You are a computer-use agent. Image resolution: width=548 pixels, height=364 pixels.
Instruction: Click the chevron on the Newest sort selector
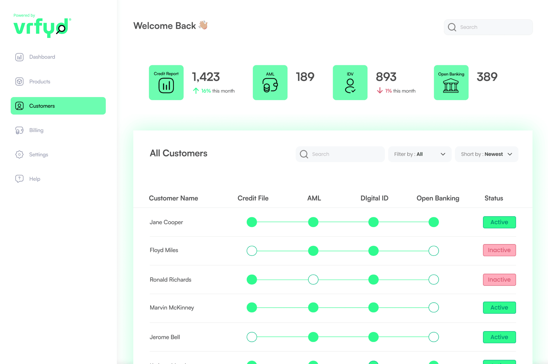[510, 154]
